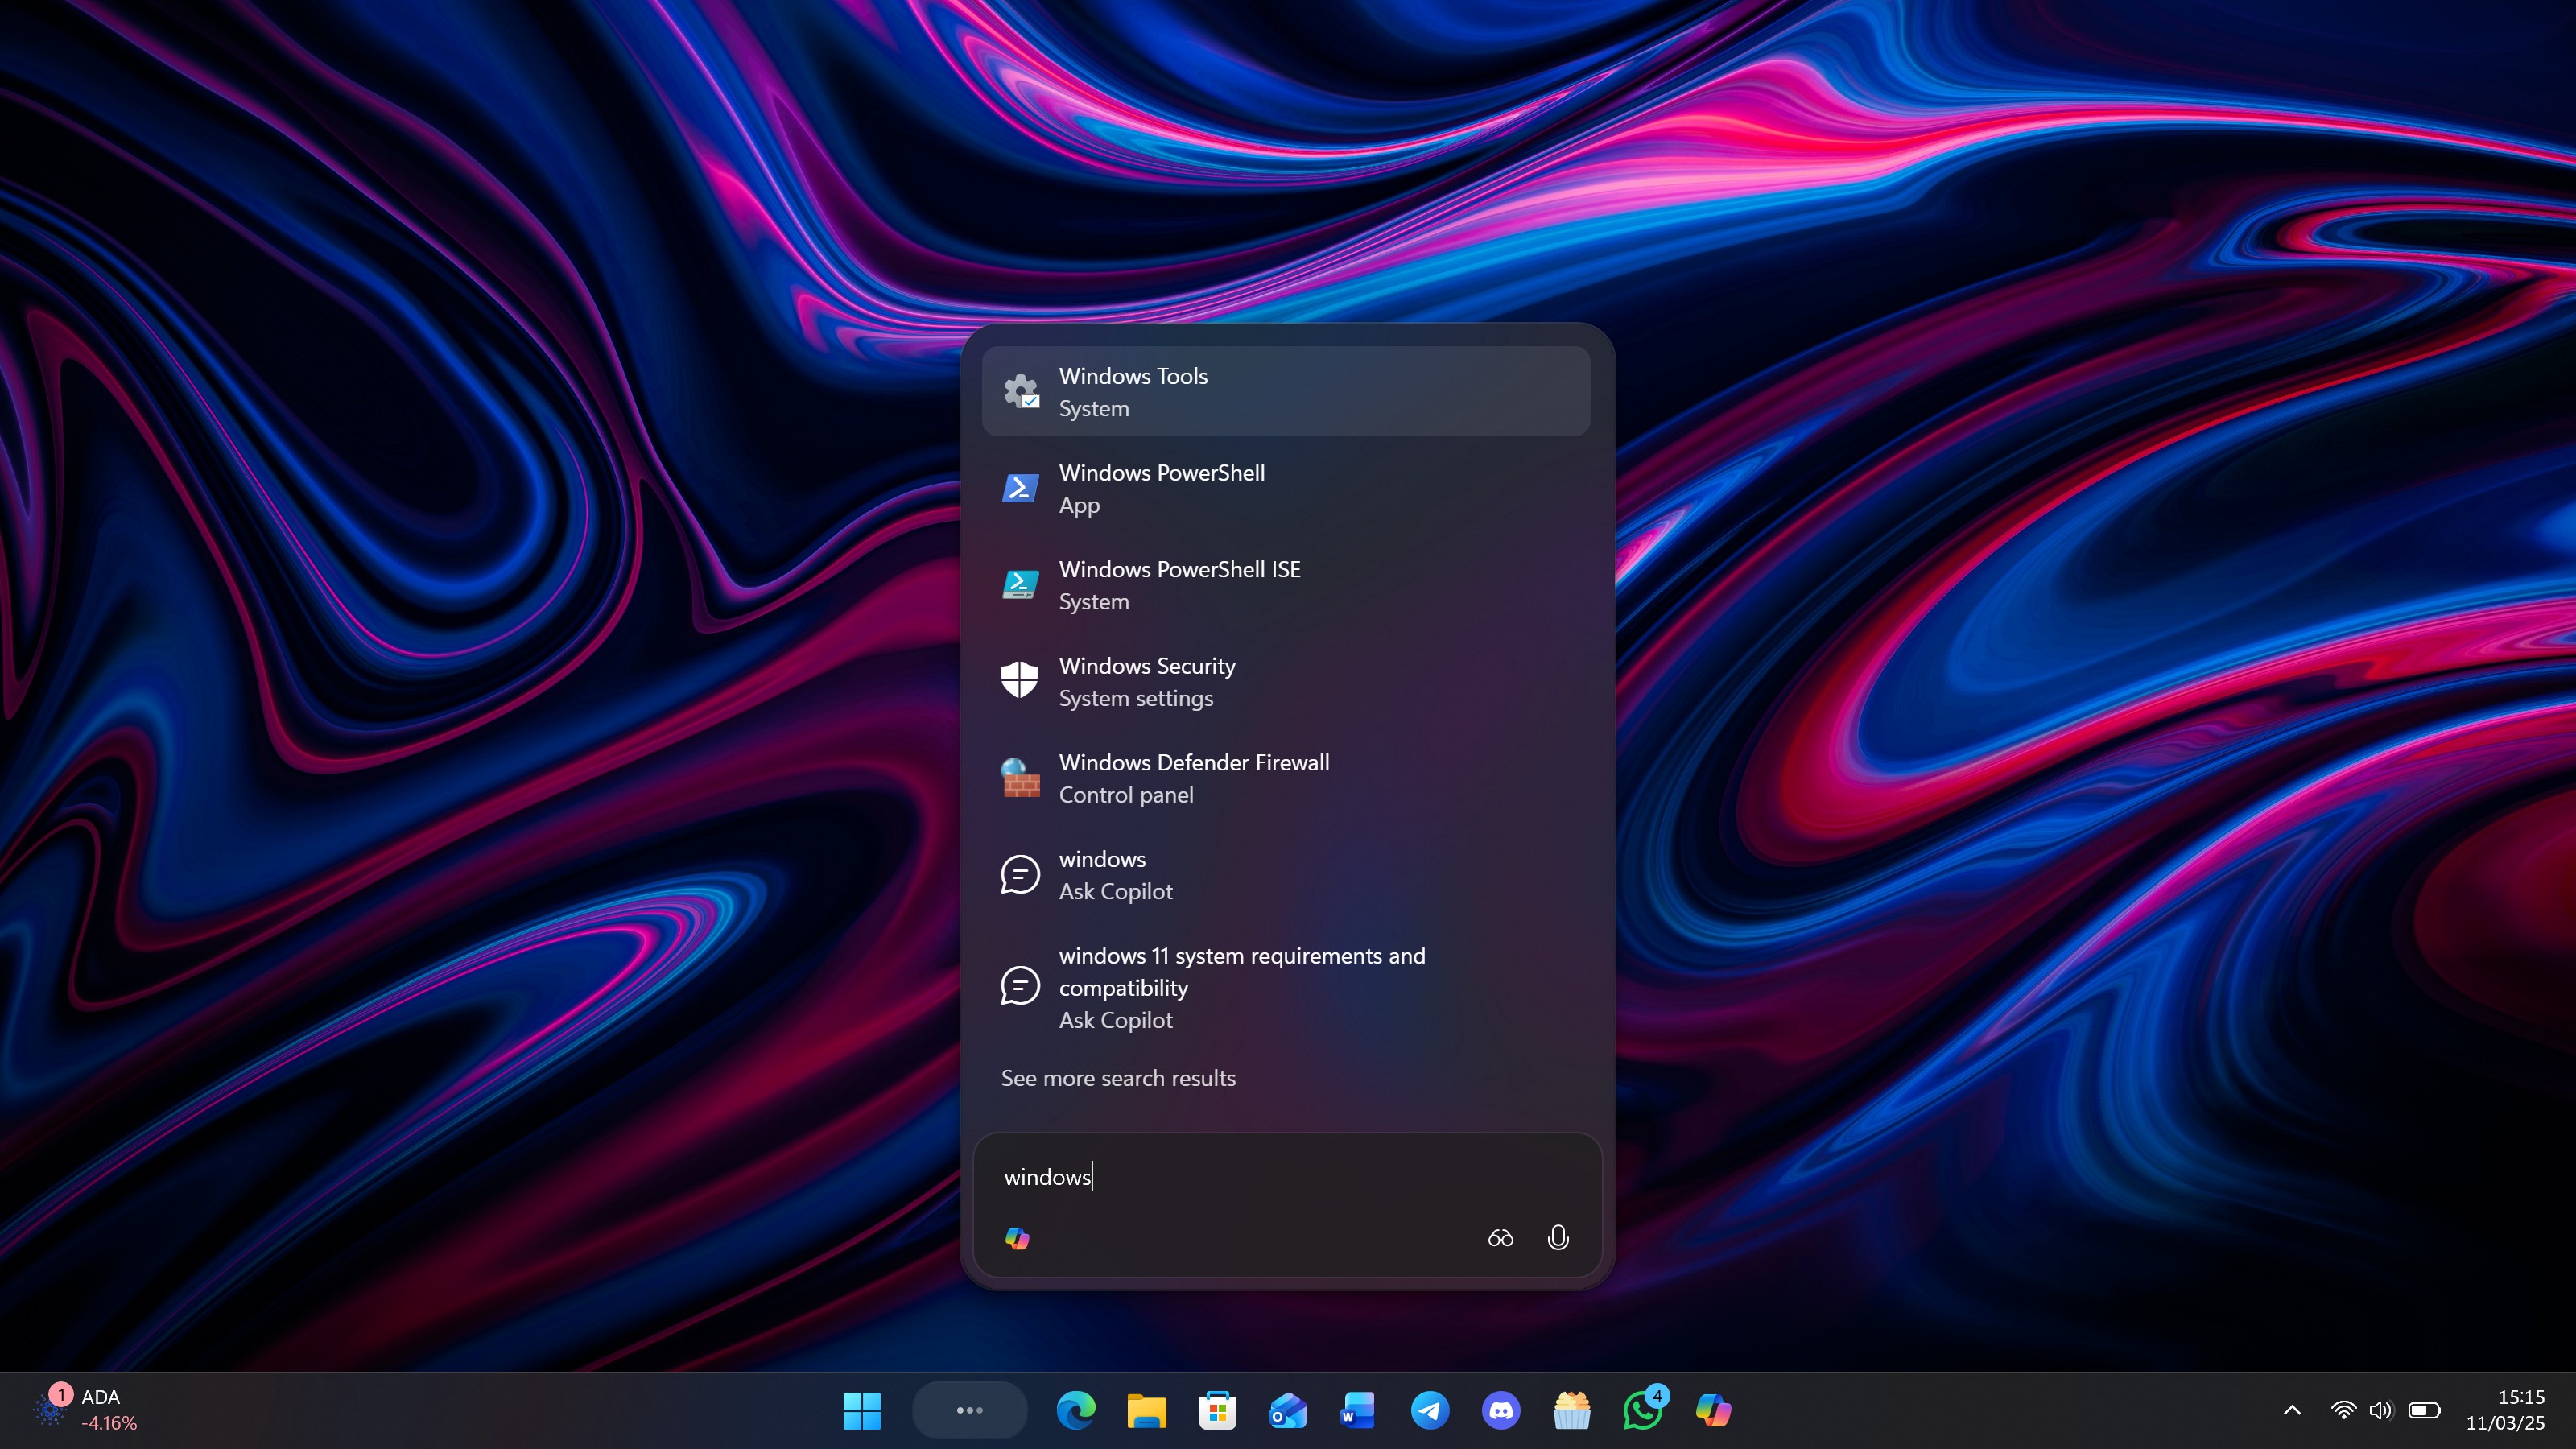This screenshot has height=1449, width=2576.
Task: Start voice search with the microphone icon
Action: tap(1558, 1238)
